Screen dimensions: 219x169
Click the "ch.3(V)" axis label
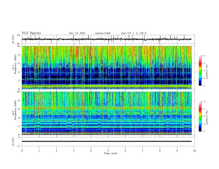13,142
